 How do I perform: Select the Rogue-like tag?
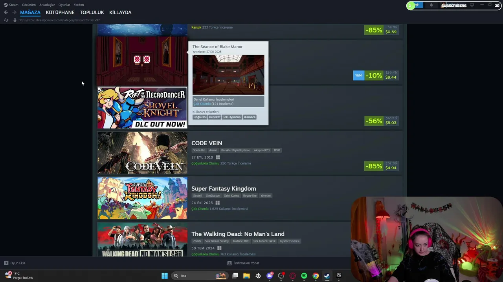250,196
